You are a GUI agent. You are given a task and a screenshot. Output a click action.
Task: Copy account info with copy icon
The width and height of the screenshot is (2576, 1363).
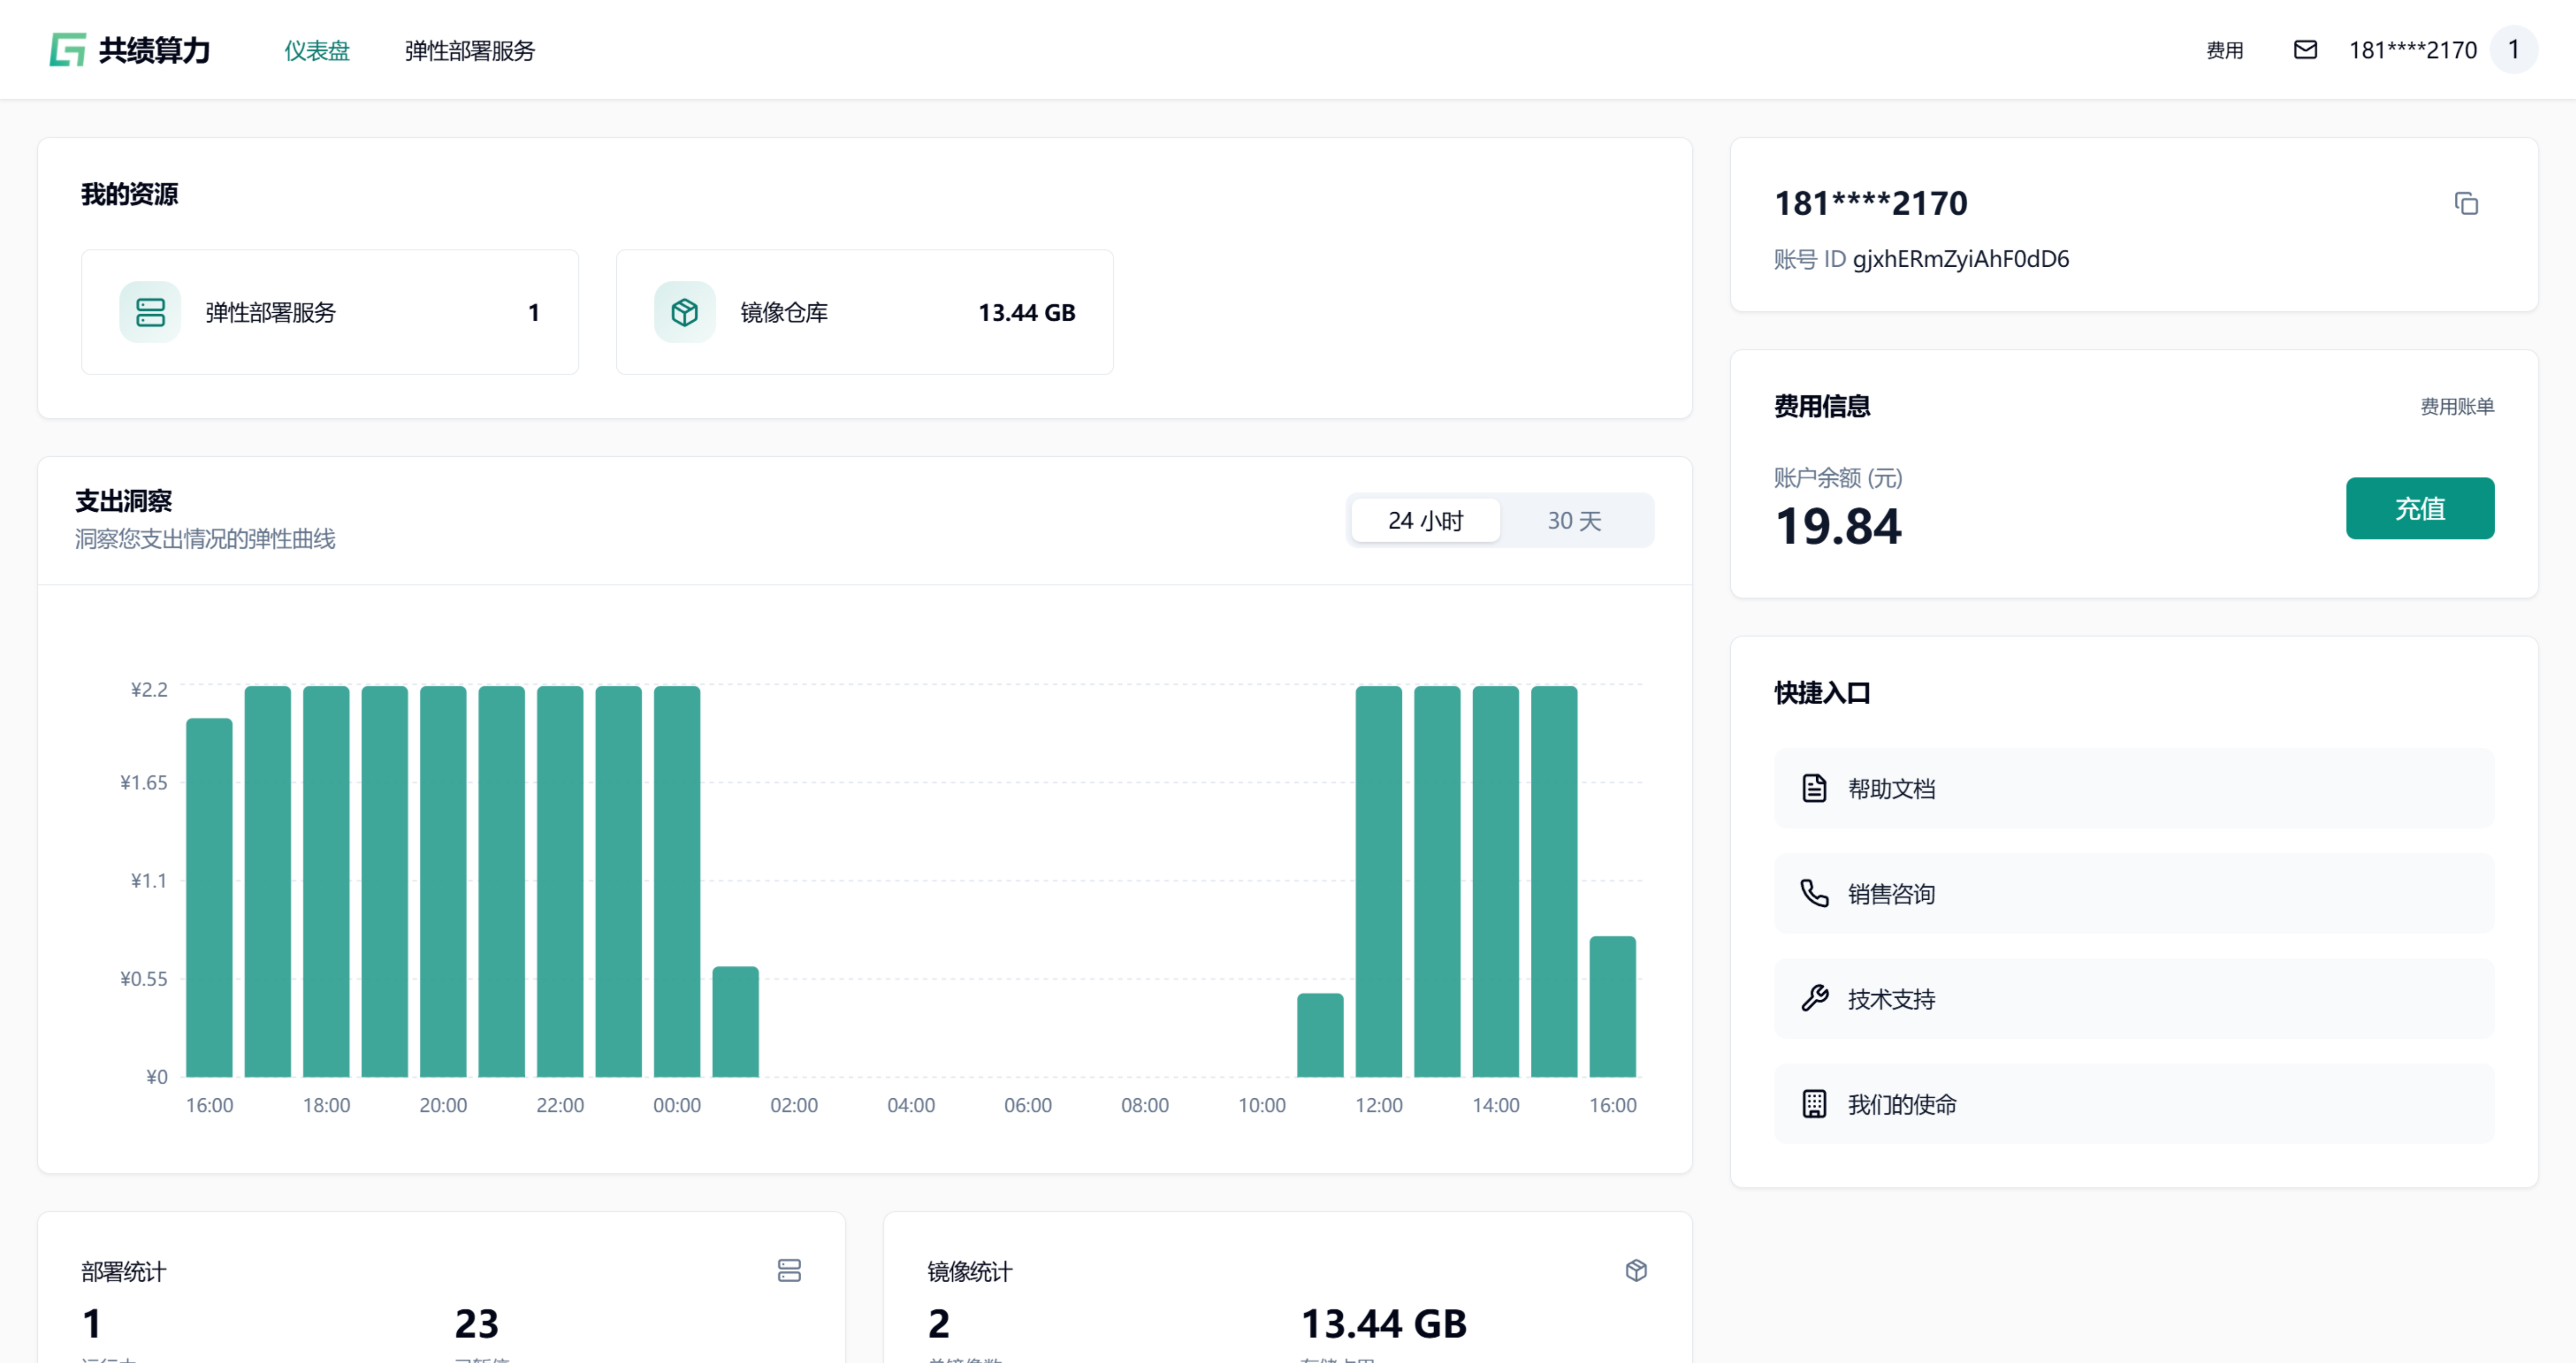pos(2465,204)
